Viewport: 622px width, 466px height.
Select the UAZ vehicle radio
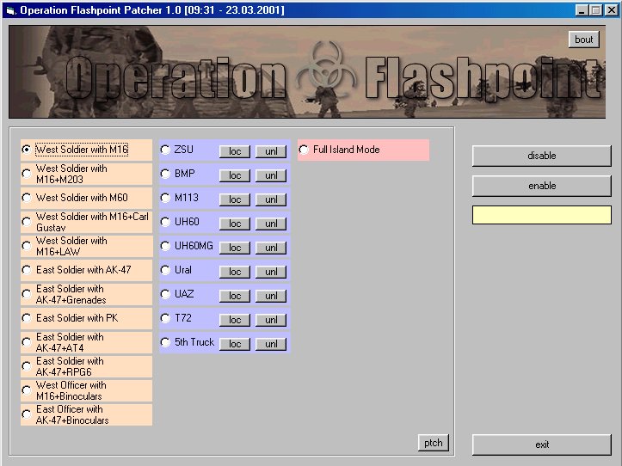point(165,294)
